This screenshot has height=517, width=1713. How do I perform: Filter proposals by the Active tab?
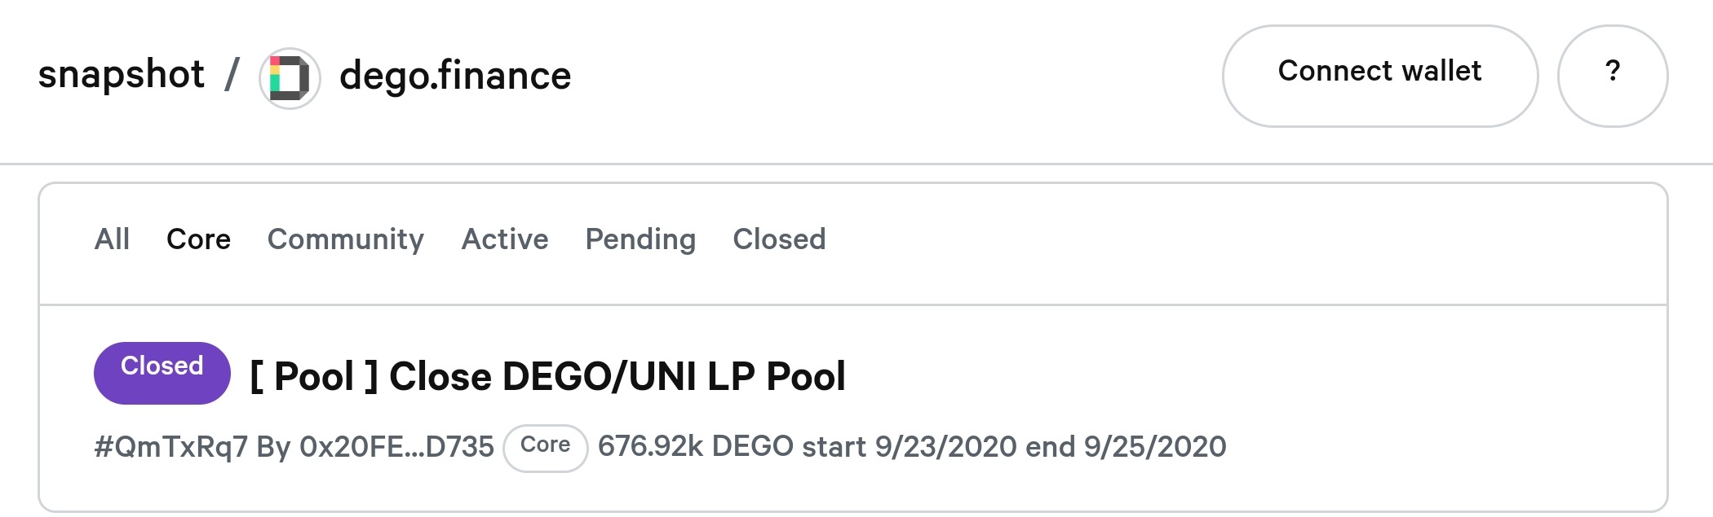pyautogui.click(x=505, y=239)
